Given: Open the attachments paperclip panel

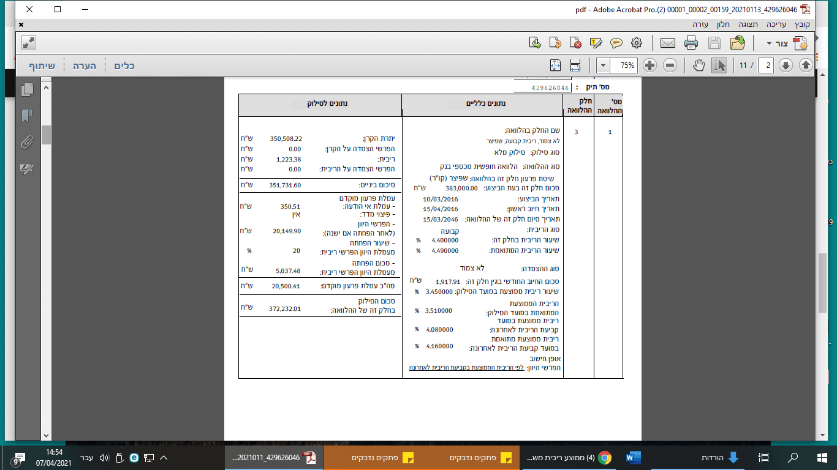Looking at the screenshot, I should pyautogui.click(x=27, y=143).
